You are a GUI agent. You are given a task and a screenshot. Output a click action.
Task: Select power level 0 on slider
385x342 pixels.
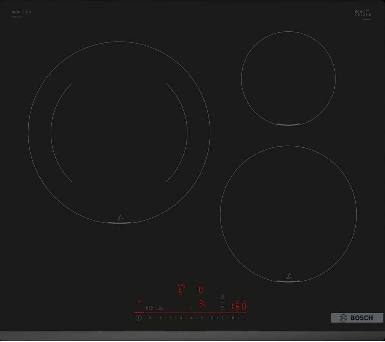coord(150,318)
